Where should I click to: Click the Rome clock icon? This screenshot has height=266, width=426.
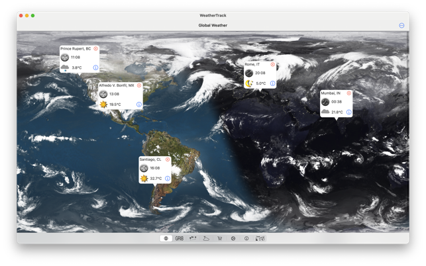[249, 73]
